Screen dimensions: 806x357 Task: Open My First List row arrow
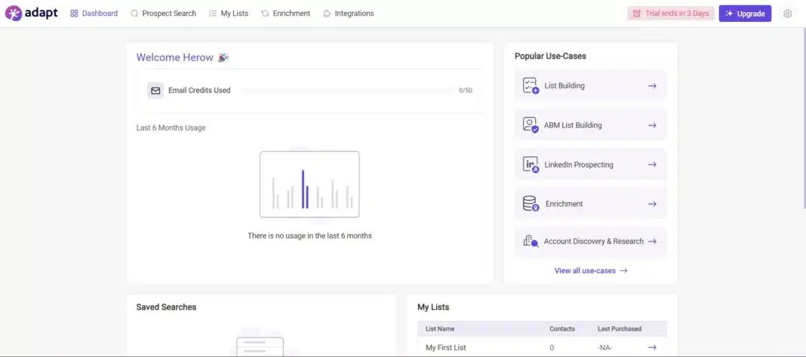click(x=652, y=347)
